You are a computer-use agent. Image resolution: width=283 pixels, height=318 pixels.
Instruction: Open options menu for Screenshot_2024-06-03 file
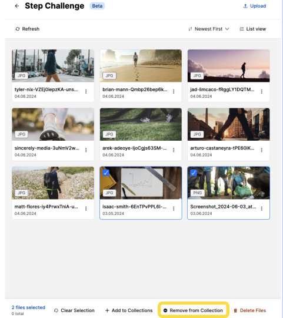tap(262, 208)
